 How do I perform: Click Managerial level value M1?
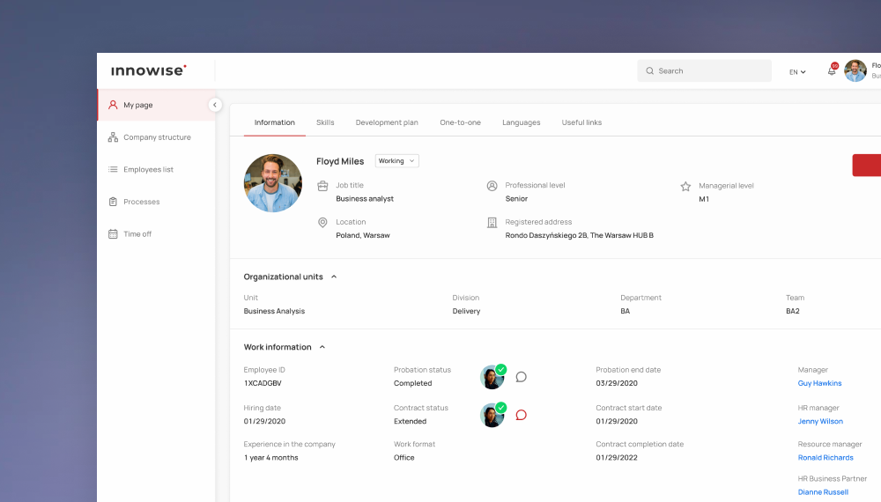(704, 199)
